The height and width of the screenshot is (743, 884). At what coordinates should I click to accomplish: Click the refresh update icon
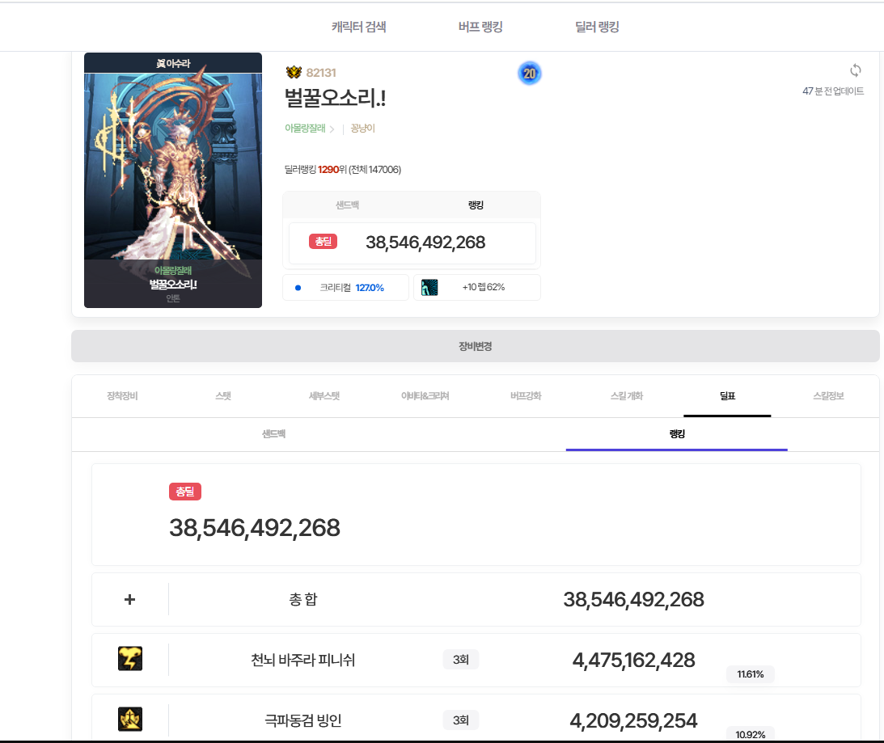click(x=855, y=70)
